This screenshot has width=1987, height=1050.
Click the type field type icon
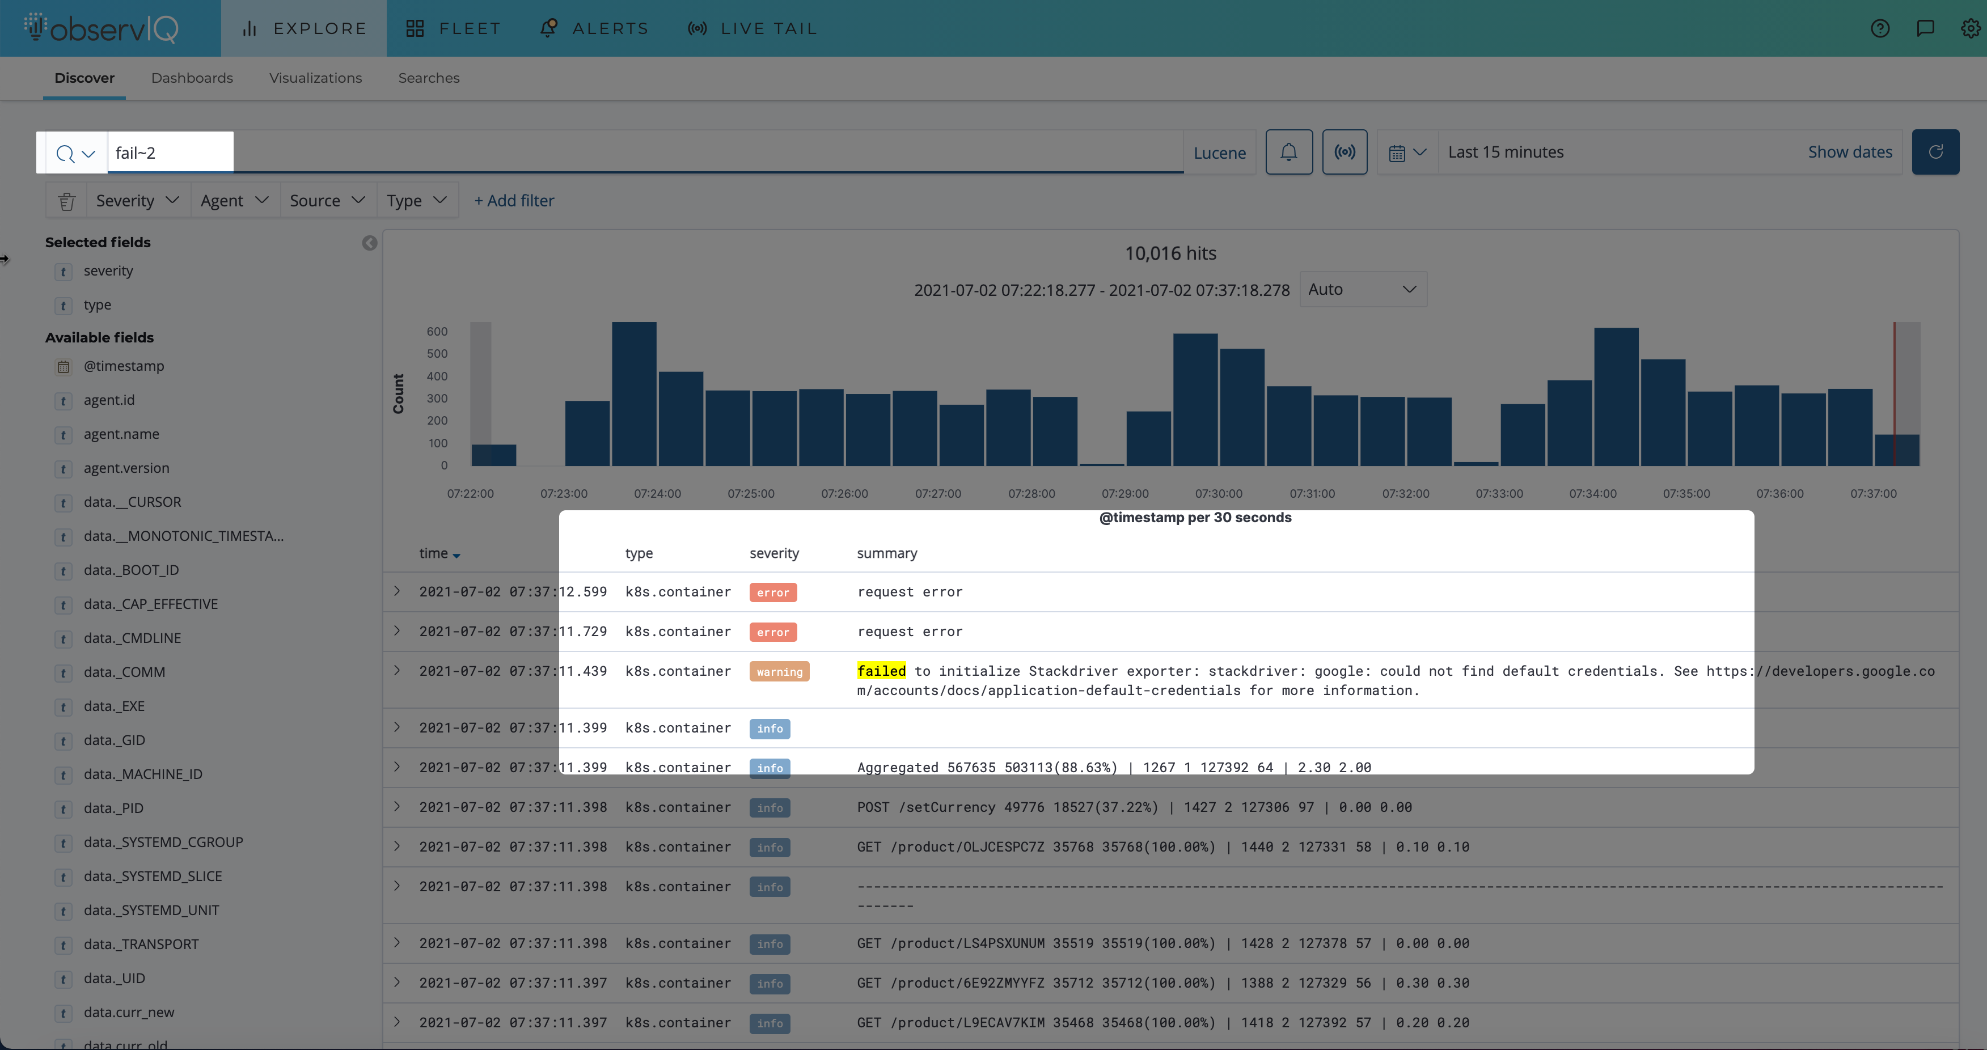pyautogui.click(x=64, y=305)
